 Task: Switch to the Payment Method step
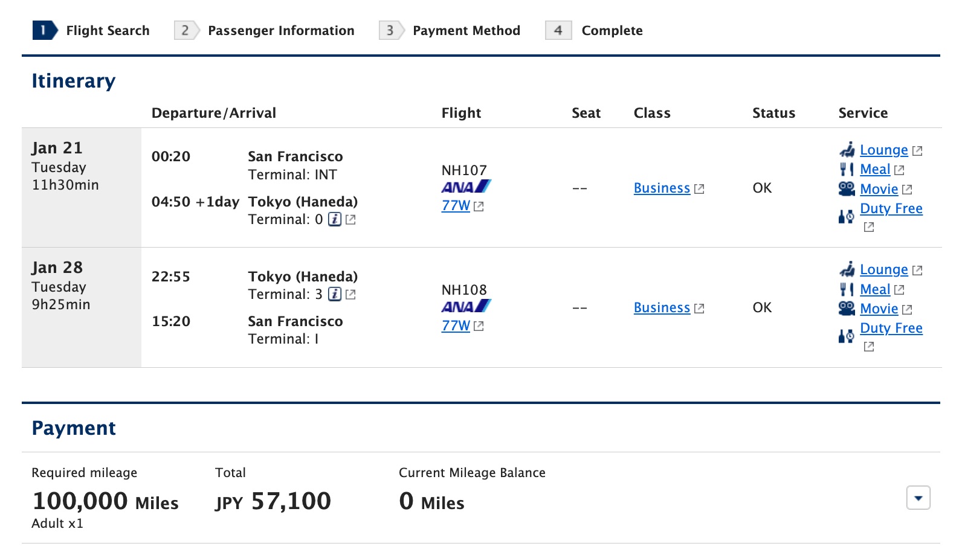466,30
